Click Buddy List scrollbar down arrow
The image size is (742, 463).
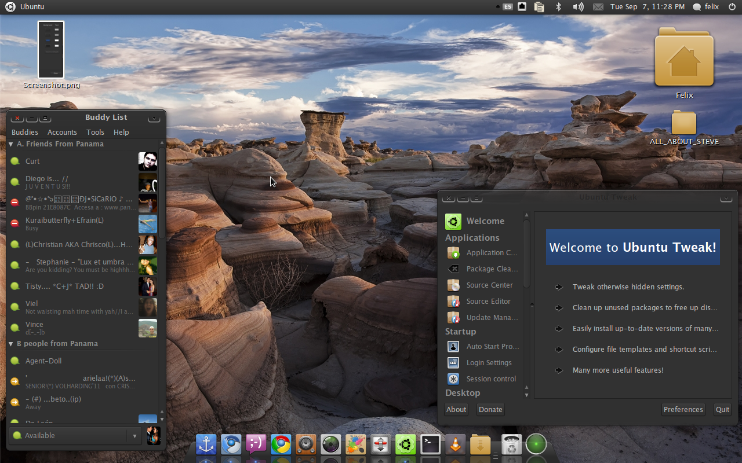point(162,419)
